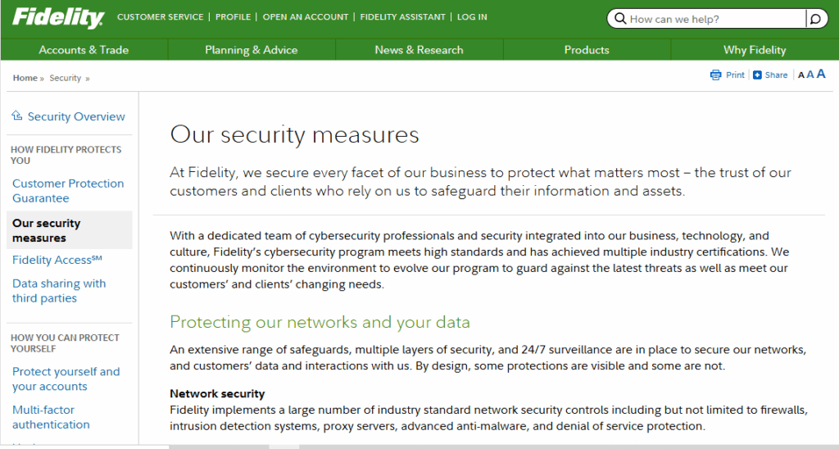Select the medium text size A

810,75
